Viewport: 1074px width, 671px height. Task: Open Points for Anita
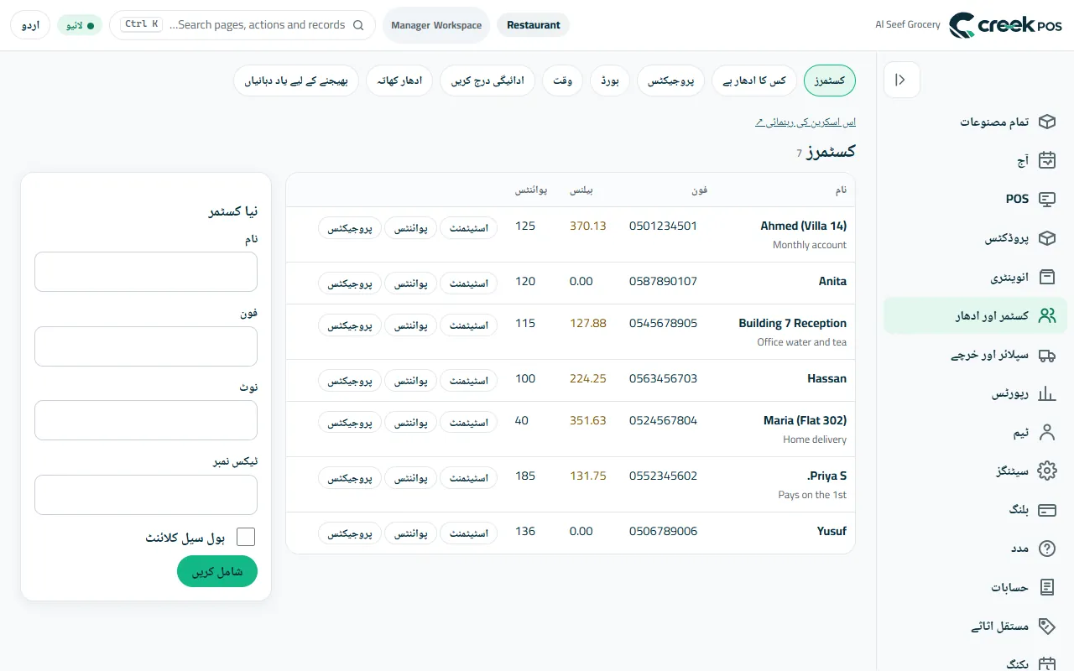(411, 283)
